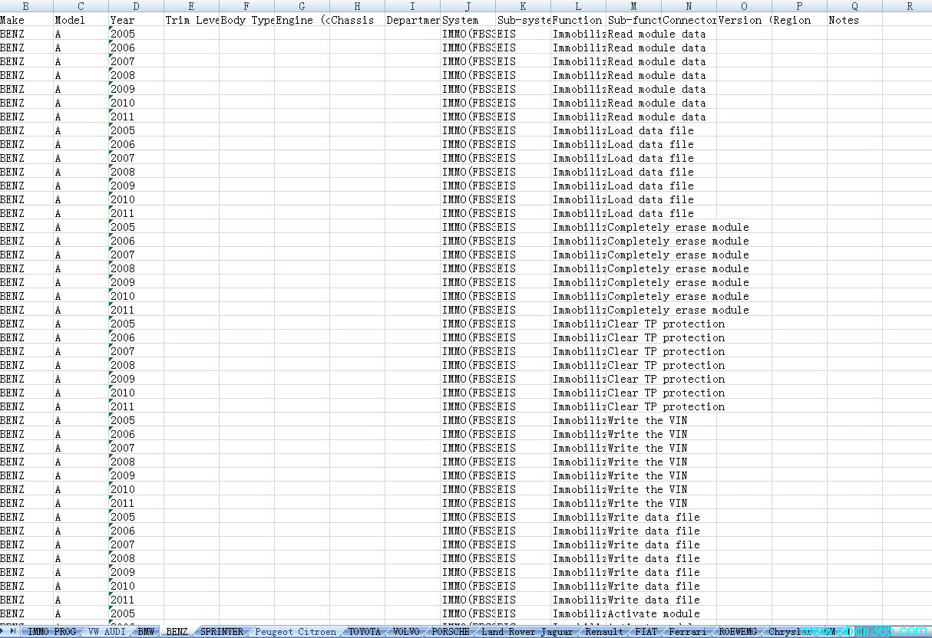Click column Q header above Notes
This screenshot has height=638, width=932.
tap(854, 6)
